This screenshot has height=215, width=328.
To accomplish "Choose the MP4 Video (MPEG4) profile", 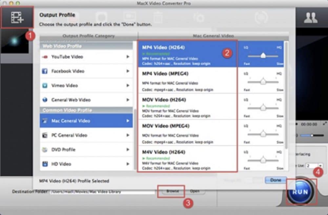I will pos(188,80).
